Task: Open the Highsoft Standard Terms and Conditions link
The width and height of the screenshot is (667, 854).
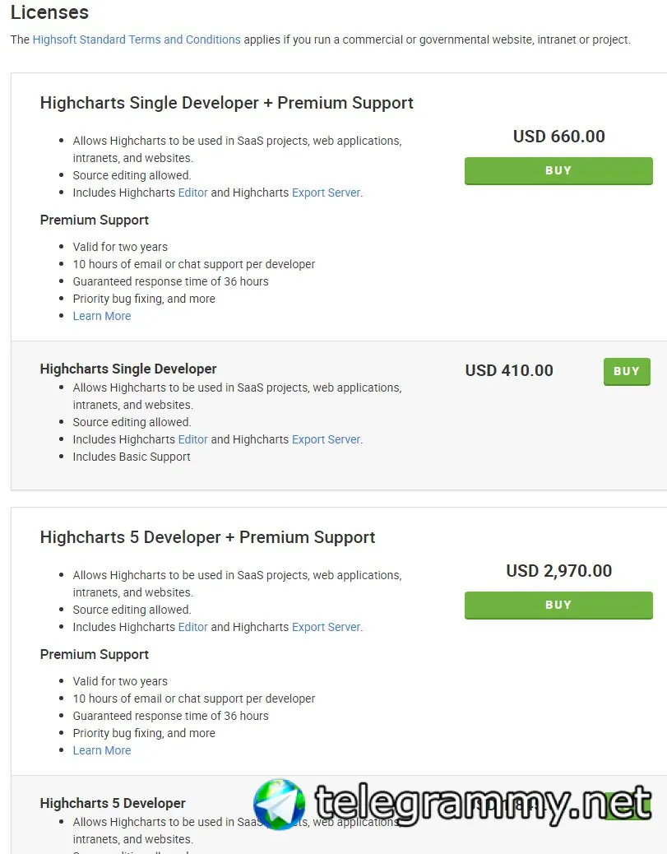Action: click(137, 39)
